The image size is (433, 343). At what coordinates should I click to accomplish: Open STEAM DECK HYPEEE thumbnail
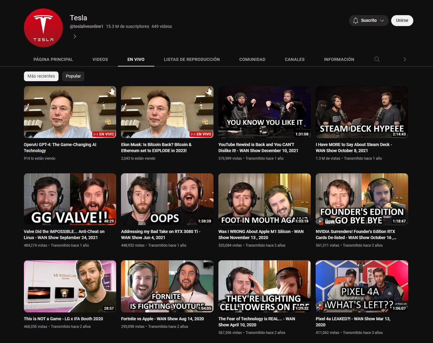pyautogui.click(x=362, y=112)
